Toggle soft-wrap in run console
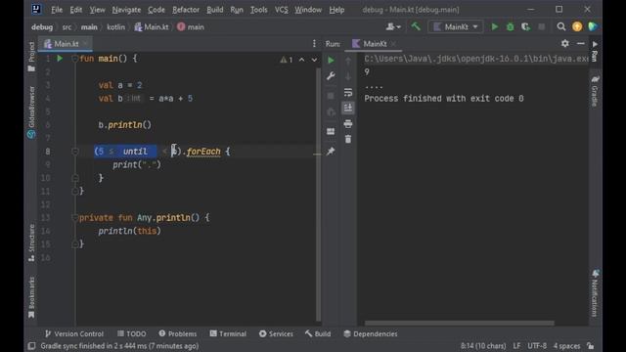This screenshot has height=352, width=626. 348,92
